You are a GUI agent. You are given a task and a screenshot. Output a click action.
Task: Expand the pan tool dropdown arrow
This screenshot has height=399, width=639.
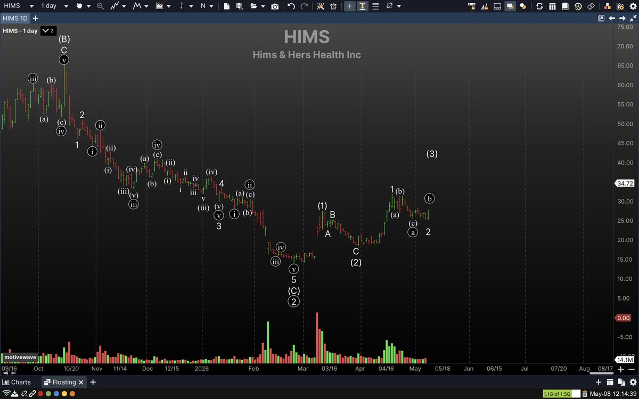89,6
